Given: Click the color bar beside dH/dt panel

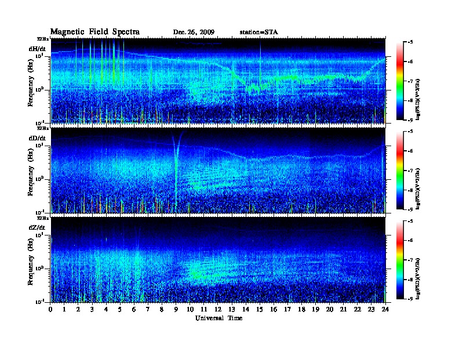Looking at the screenshot, I should [x=400, y=81].
